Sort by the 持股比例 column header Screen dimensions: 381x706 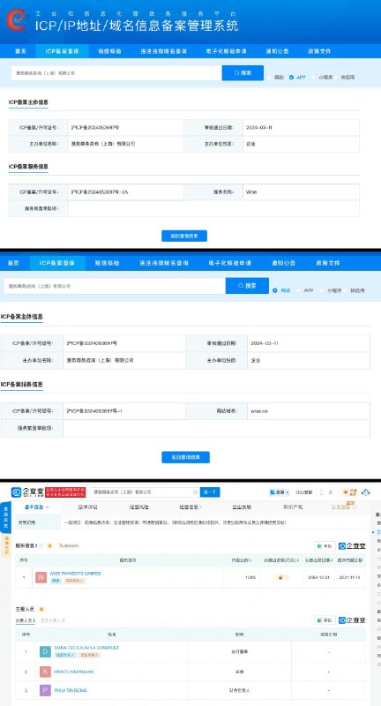tap(241, 560)
